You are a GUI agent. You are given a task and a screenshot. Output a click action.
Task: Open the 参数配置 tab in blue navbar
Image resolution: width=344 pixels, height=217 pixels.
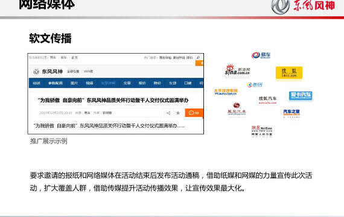click(x=56, y=83)
